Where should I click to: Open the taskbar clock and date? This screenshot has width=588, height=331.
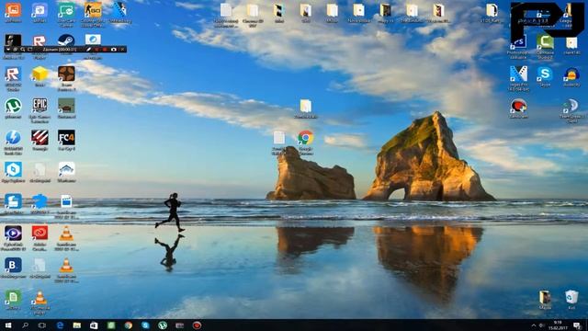(558, 325)
